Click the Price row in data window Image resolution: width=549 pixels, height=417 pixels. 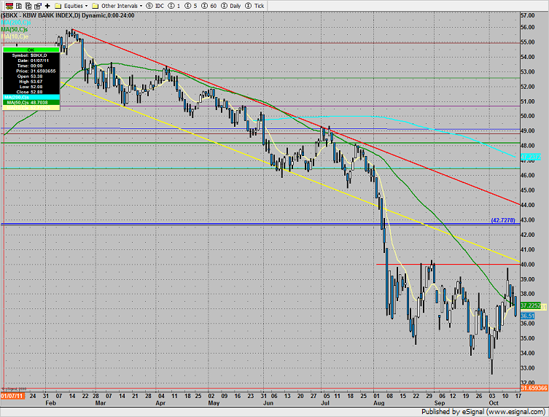pyautogui.click(x=31, y=71)
